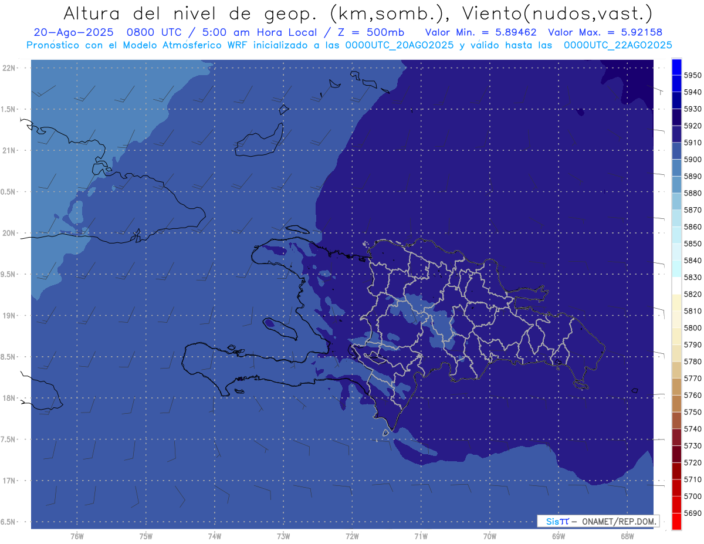Screen dimensions: 704x544
Task: Click the '0000UTC_20AGO2025' initialization text
Action: [400, 45]
